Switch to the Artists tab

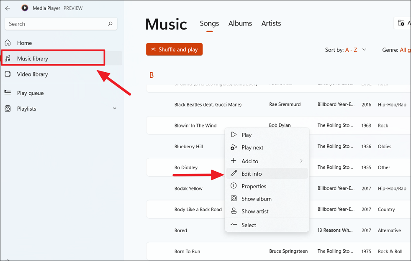point(271,23)
